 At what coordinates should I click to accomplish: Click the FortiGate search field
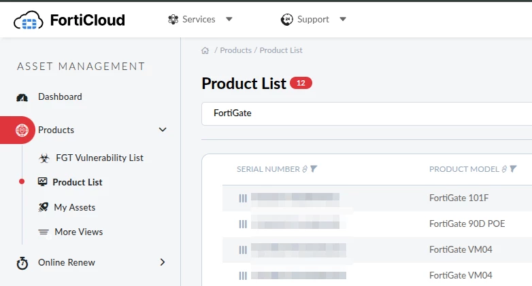point(367,113)
